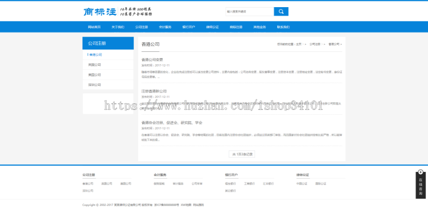Open the XML地图 link in copyright bar

186,205
